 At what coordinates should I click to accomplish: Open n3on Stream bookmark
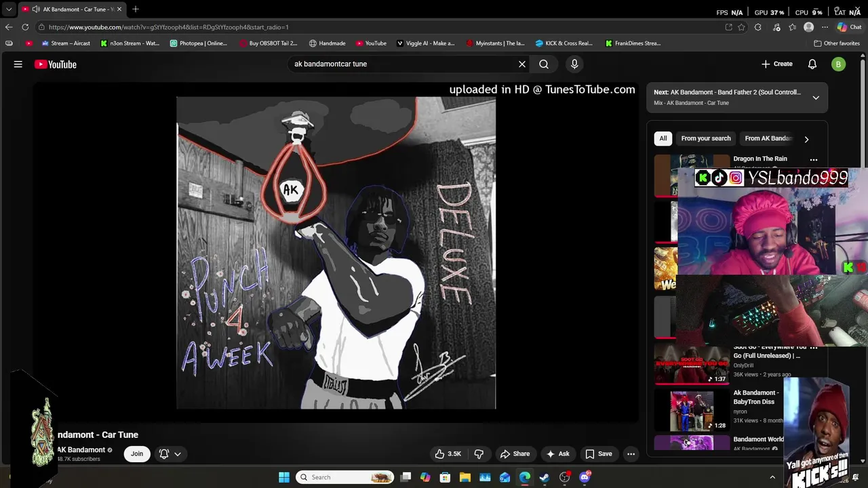coord(130,43)
